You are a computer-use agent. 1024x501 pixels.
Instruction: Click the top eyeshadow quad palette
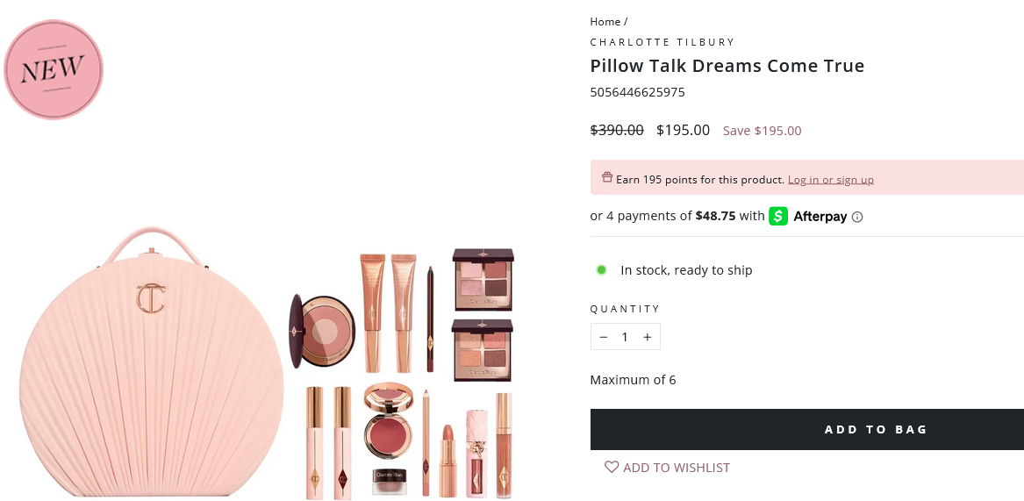[483, 280]
